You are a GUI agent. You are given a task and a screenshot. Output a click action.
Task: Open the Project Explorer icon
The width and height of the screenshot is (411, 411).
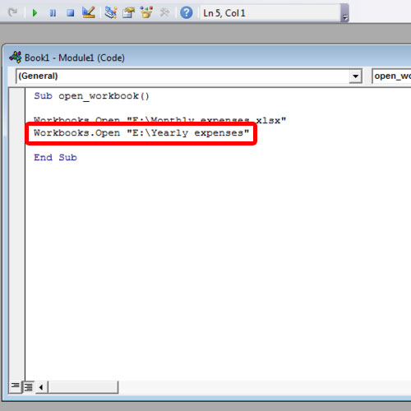pyautogui.click(x=111, y=12)
